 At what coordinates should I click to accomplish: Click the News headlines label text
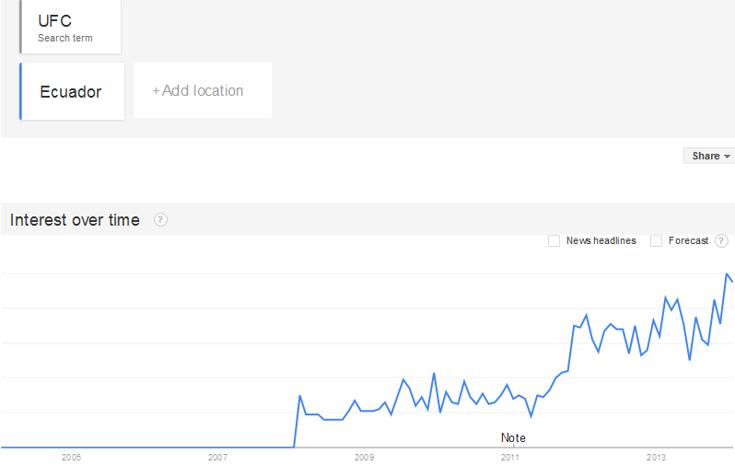[x=601, y=241]
